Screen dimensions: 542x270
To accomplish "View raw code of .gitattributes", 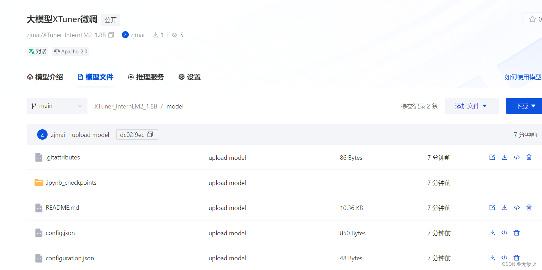I will pos(517,157).
